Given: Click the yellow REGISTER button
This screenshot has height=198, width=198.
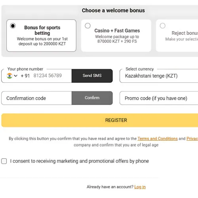Looking at the screenshot, I should [x=100, y=120].
